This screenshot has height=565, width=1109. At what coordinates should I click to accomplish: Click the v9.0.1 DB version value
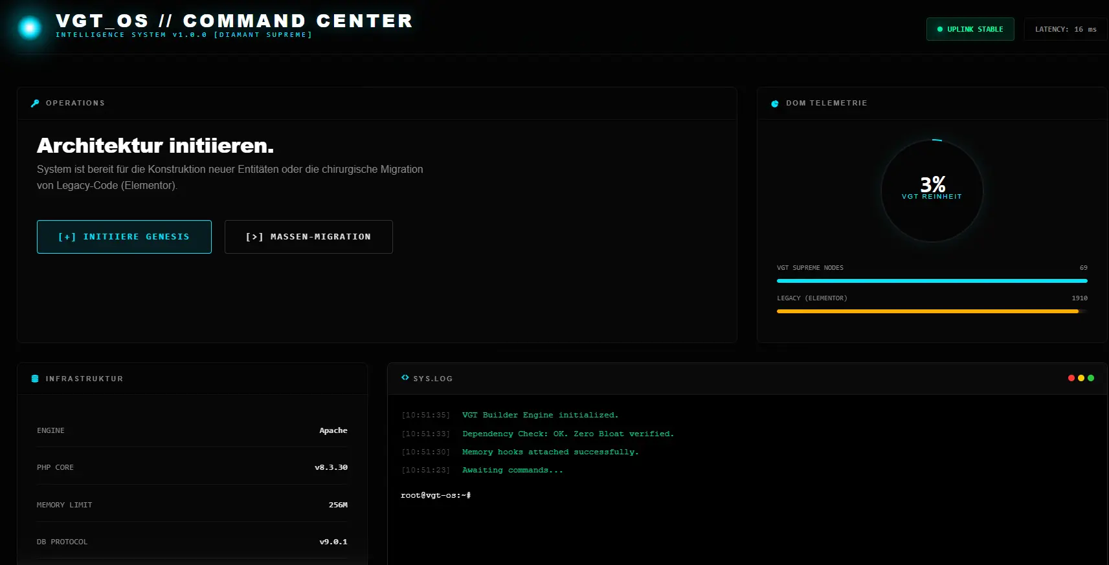[333, 542]
